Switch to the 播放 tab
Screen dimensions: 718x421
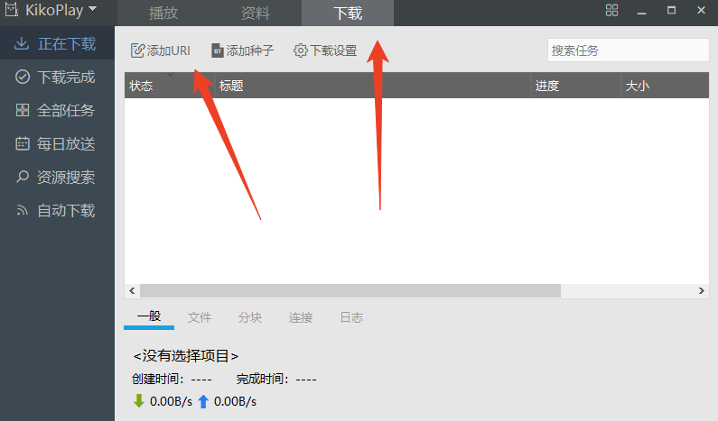tap(163, 13)
